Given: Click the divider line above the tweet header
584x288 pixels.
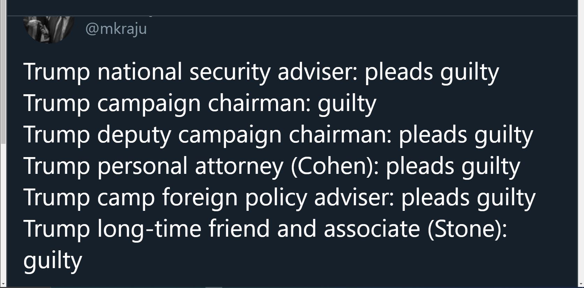Looking at the screenshot, I should 292,16.
